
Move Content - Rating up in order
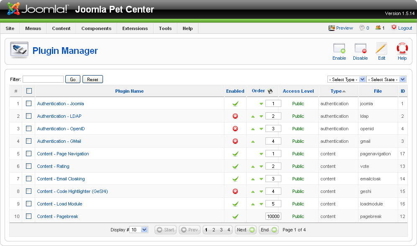coord(253,167)
